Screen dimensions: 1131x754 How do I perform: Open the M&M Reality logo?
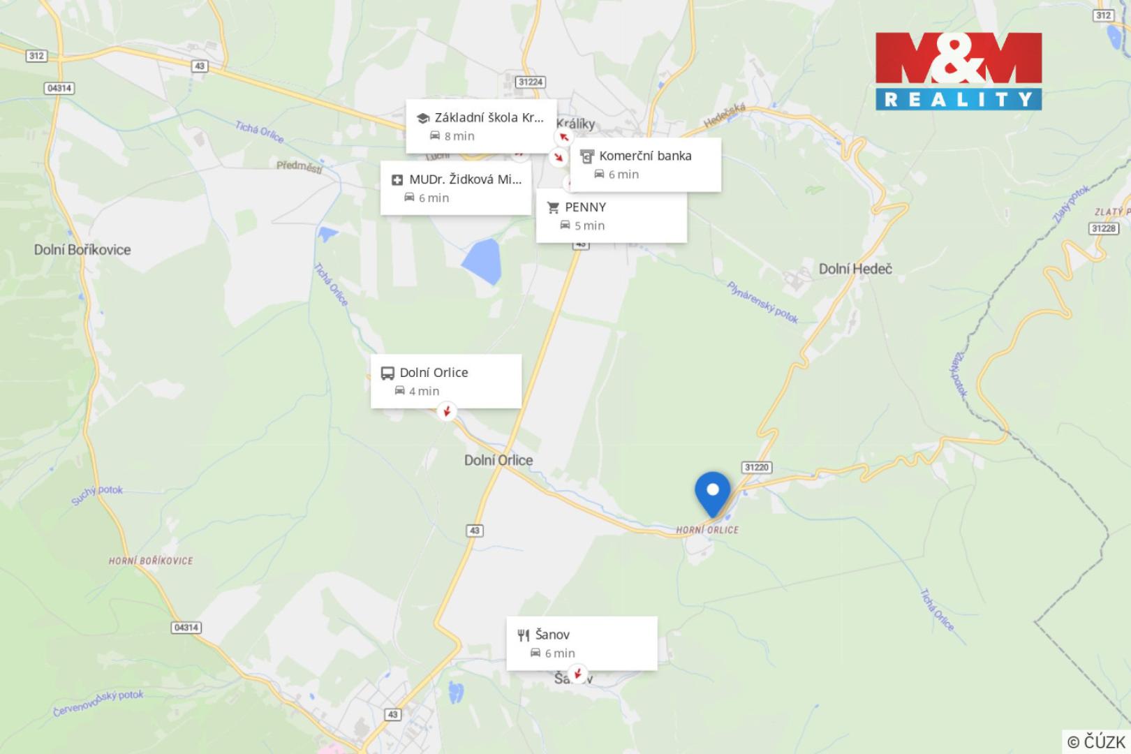pyautogui.click(x=959, y=71)
